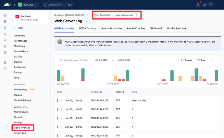The height and width of the screenshot is (138, 224).
Task: Switch to Apache Error Log tab
Action: pos(136,28)
